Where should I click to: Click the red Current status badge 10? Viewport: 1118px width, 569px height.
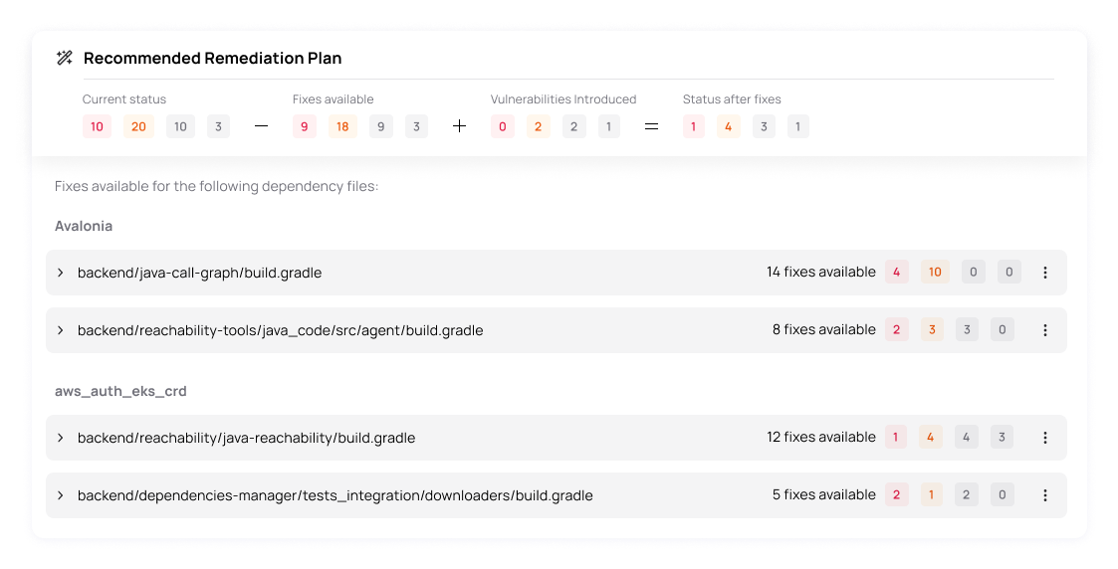pyautogui.click(x=97, y=126)
